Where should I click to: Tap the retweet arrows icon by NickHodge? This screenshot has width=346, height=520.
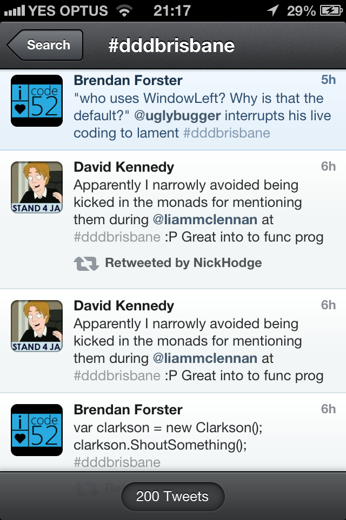coord(86,263)
